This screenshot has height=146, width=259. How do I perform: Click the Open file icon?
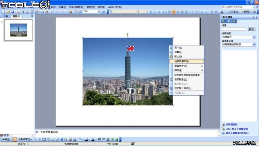click(8, 12)
